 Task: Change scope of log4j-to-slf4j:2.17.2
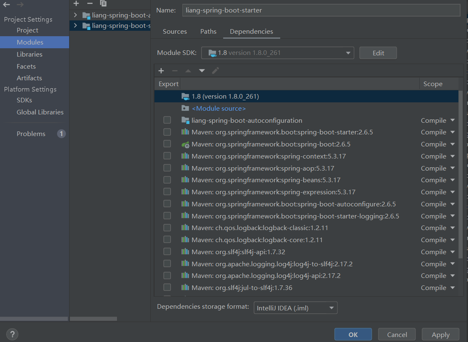click(438, 264)
